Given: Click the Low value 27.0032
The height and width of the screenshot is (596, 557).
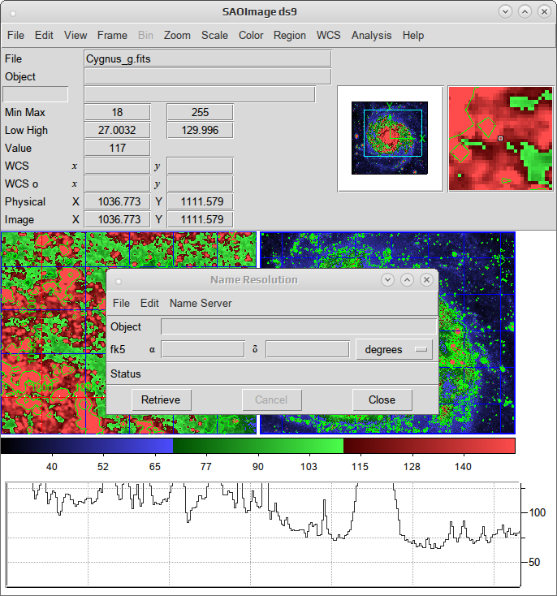Looking at the screenshot, I should 118,131.
